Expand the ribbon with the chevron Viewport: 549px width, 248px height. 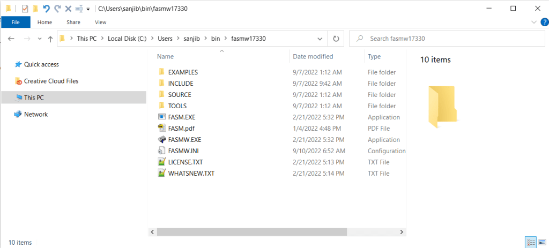(x=533, y=22)
